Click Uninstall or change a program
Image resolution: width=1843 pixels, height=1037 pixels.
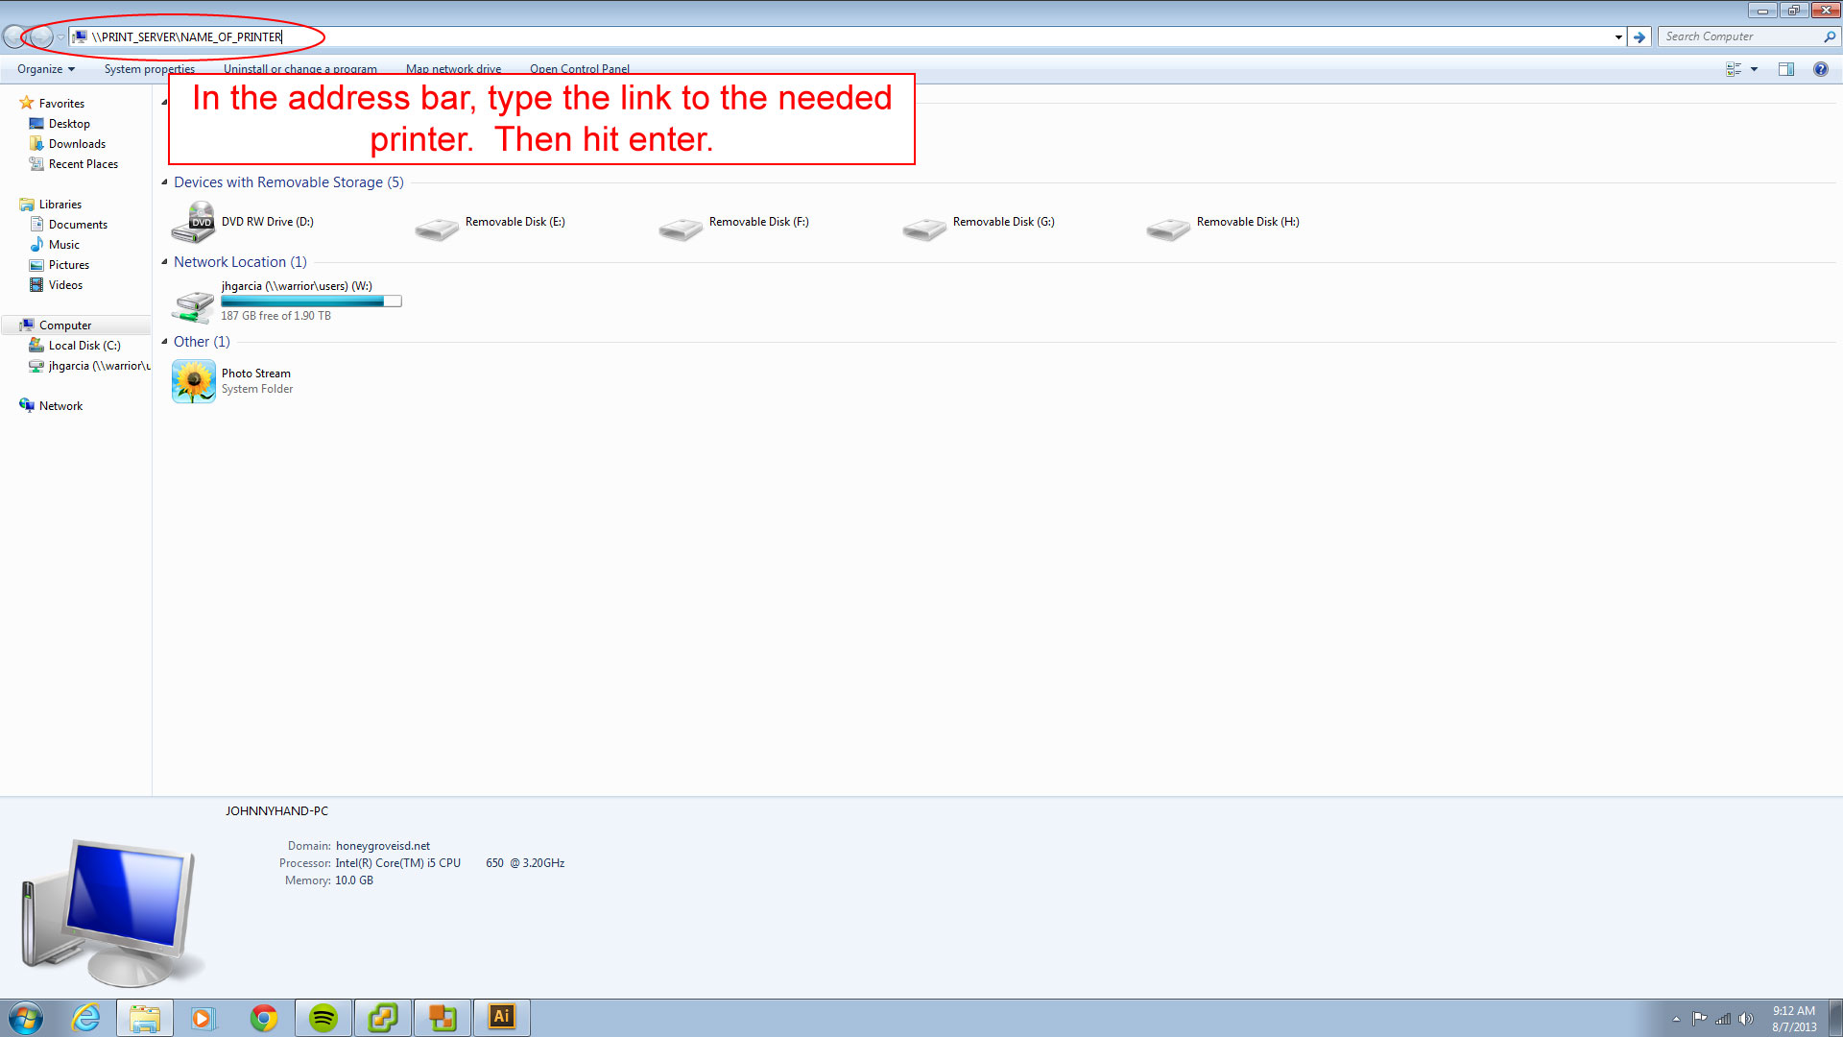[299, 69]
